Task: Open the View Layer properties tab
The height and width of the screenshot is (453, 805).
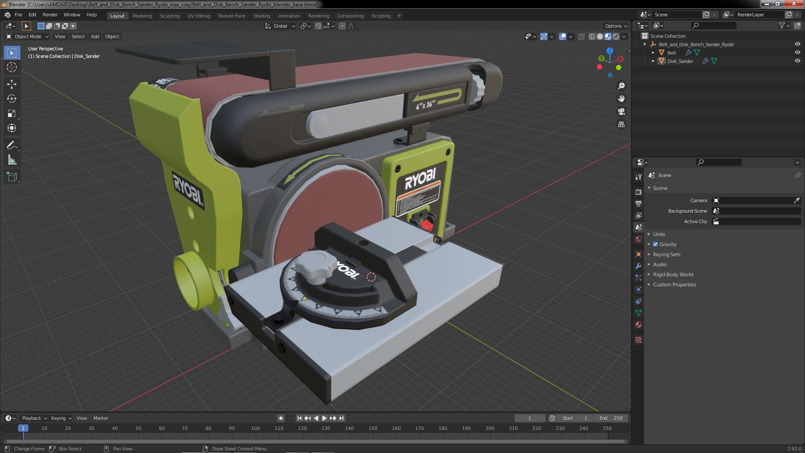Action: pyautogui.click(x=638, y=215)
